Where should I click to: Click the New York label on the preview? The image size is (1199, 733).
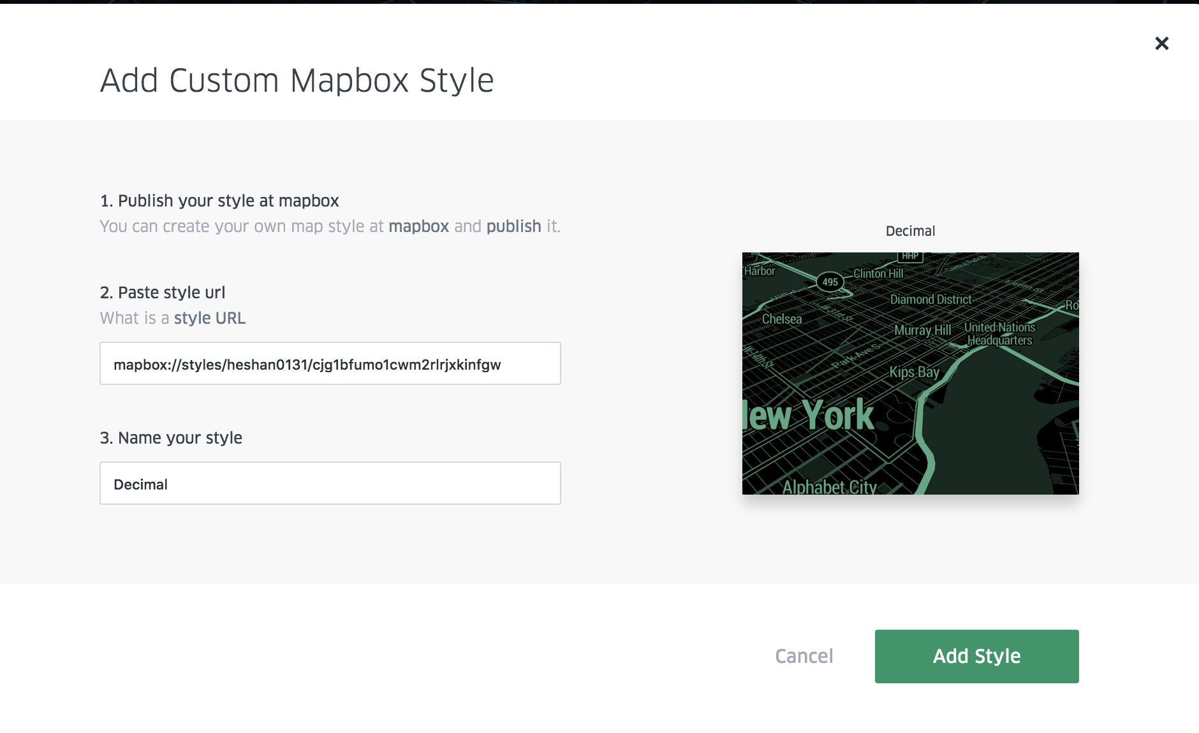pyautogui.click(x=809, y=416)
